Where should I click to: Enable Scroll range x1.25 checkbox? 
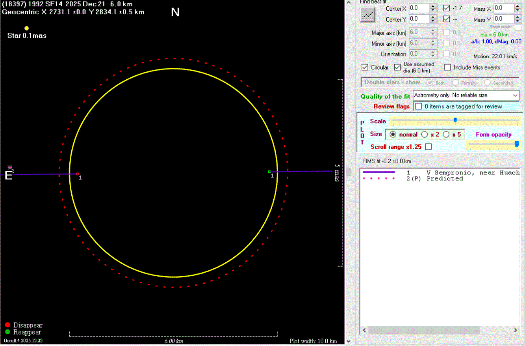[x=429, y=147]
